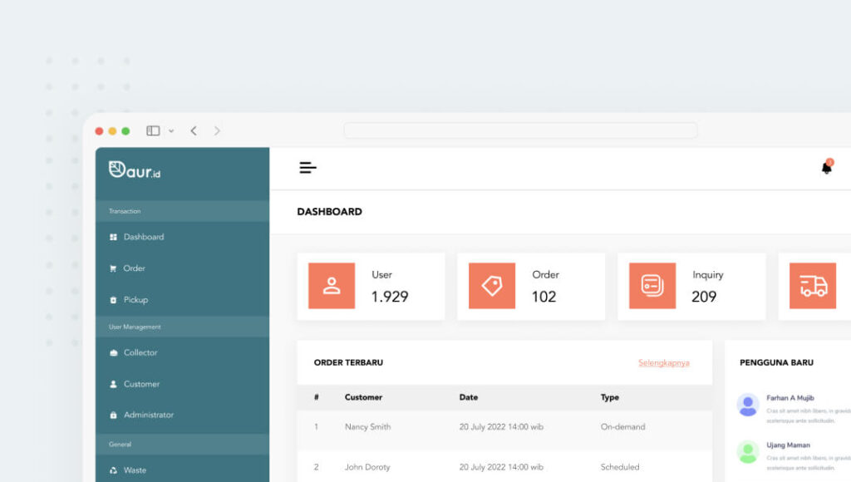Click On-demand type in Nancy Smith's row
This screenshot has height=482, width=851.
(622, 427)
